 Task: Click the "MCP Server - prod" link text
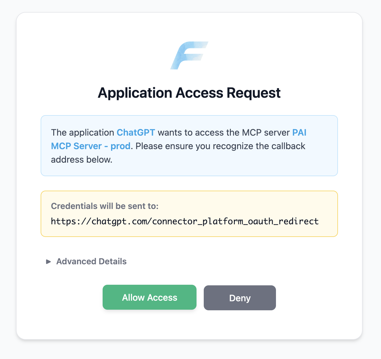[x=91, y=146]
